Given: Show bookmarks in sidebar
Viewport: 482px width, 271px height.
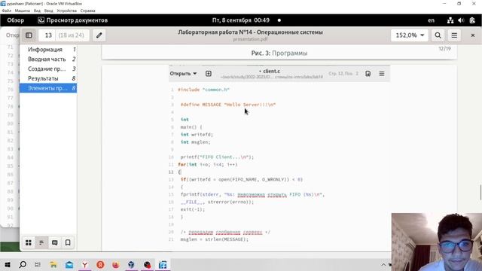Looking at the screenshot, I should [68, 242].
